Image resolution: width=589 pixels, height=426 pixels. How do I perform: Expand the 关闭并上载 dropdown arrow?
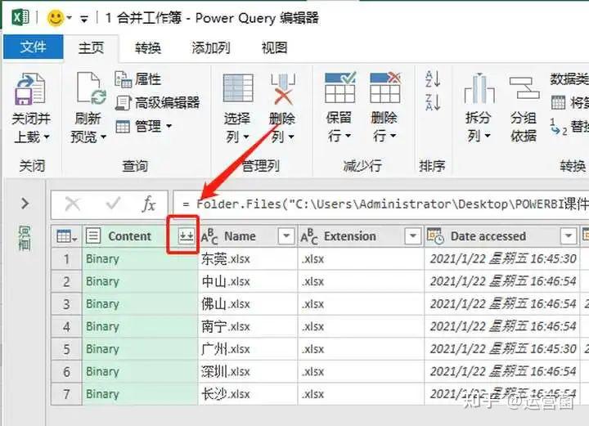[x=47, y=137]
